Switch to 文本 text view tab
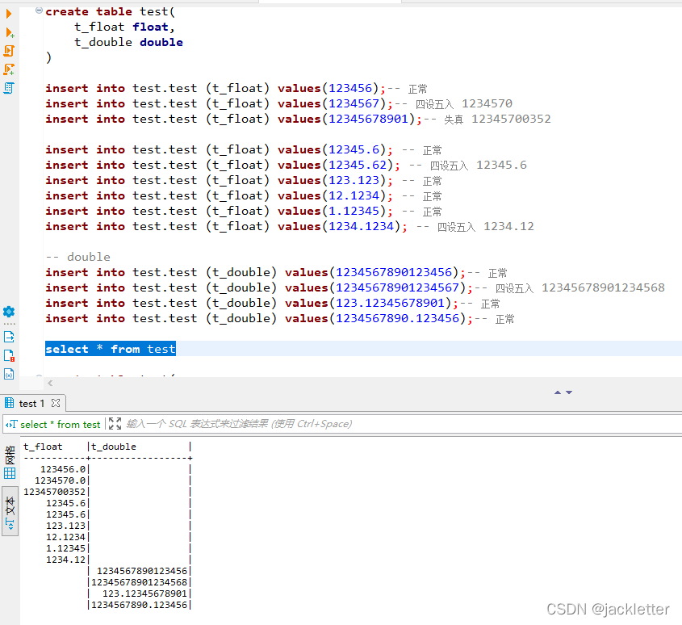The image size is (682, 625). pos(10,511)
